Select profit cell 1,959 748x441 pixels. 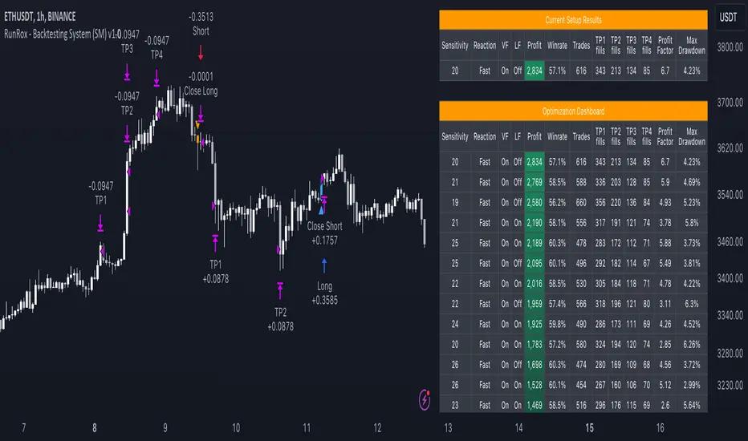pos(535,304)
